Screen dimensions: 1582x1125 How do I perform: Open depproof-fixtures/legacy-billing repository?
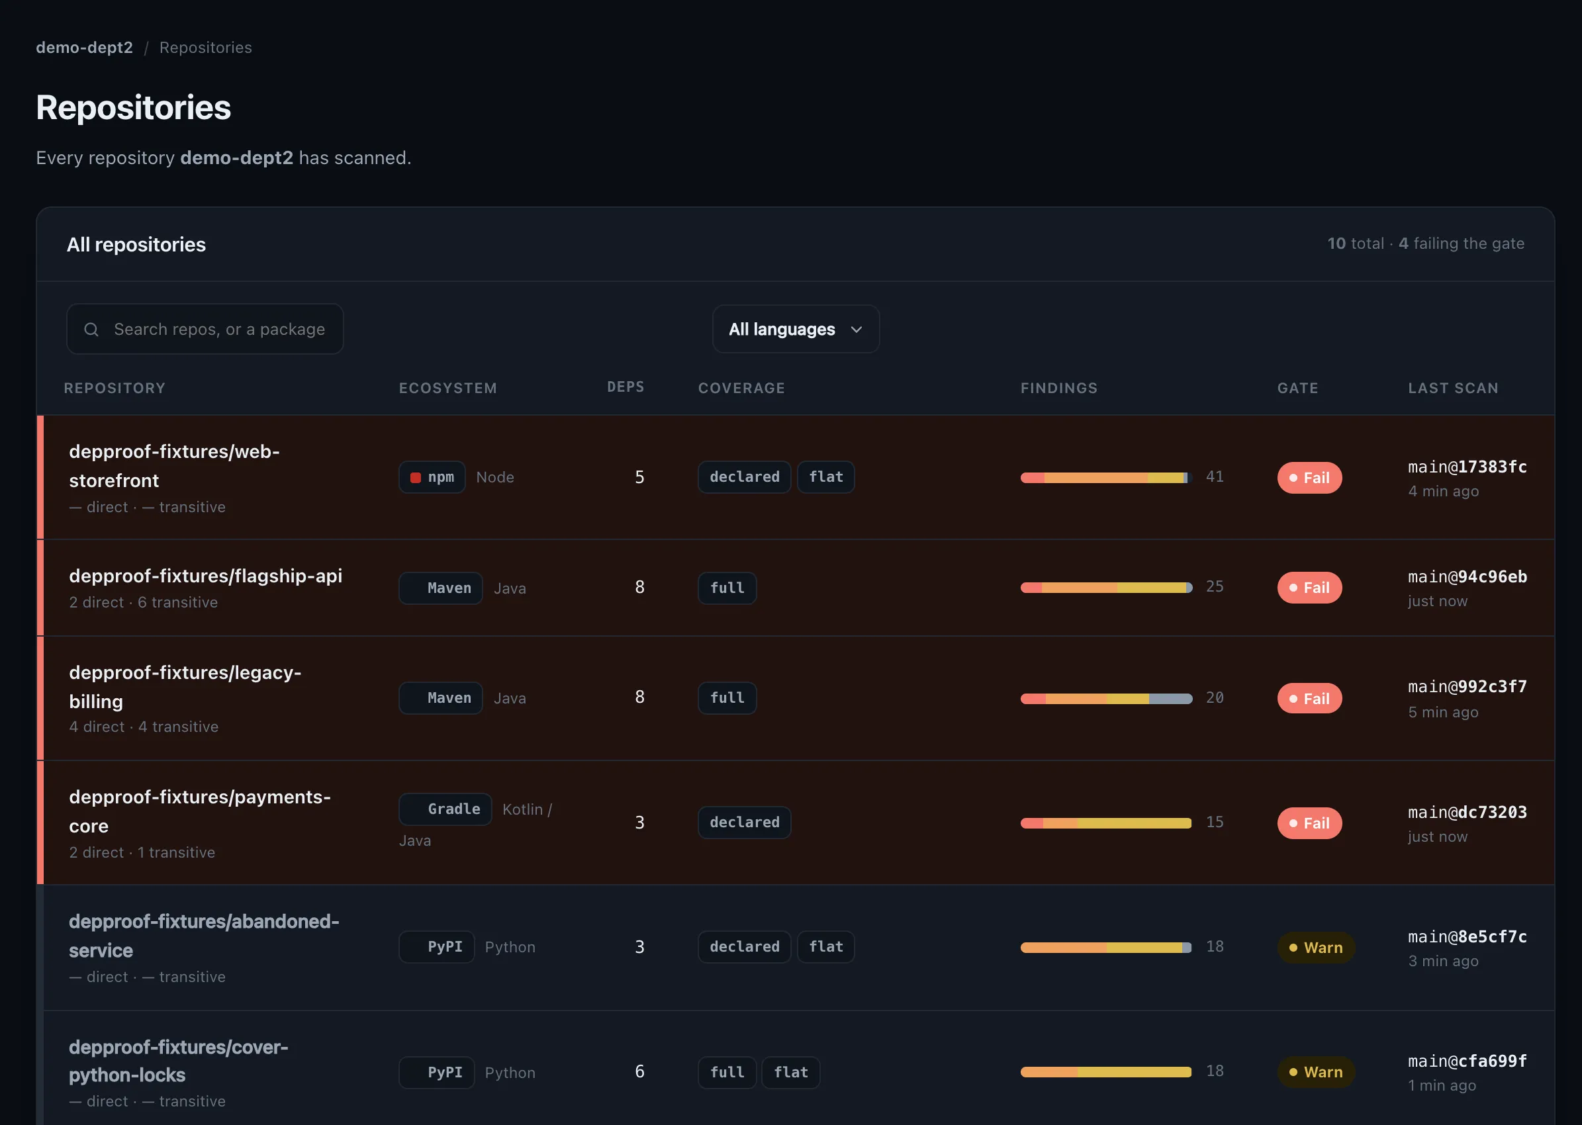click(185, 686)
